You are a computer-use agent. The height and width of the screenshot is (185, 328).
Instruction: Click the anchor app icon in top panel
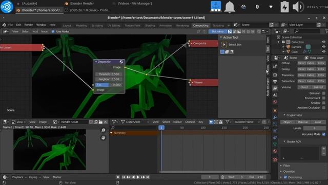coord(216,7)
